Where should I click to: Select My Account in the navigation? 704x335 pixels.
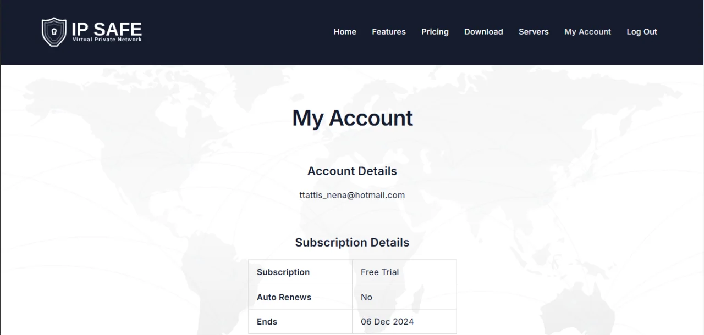tap(587, 32)
